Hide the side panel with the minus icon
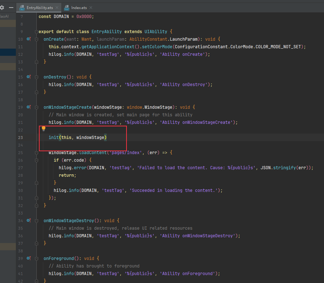 click(x=11, y=7)
